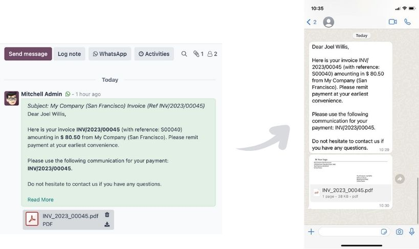
Task: Tap the plus icon to attach content
Action: pos(311,232)
